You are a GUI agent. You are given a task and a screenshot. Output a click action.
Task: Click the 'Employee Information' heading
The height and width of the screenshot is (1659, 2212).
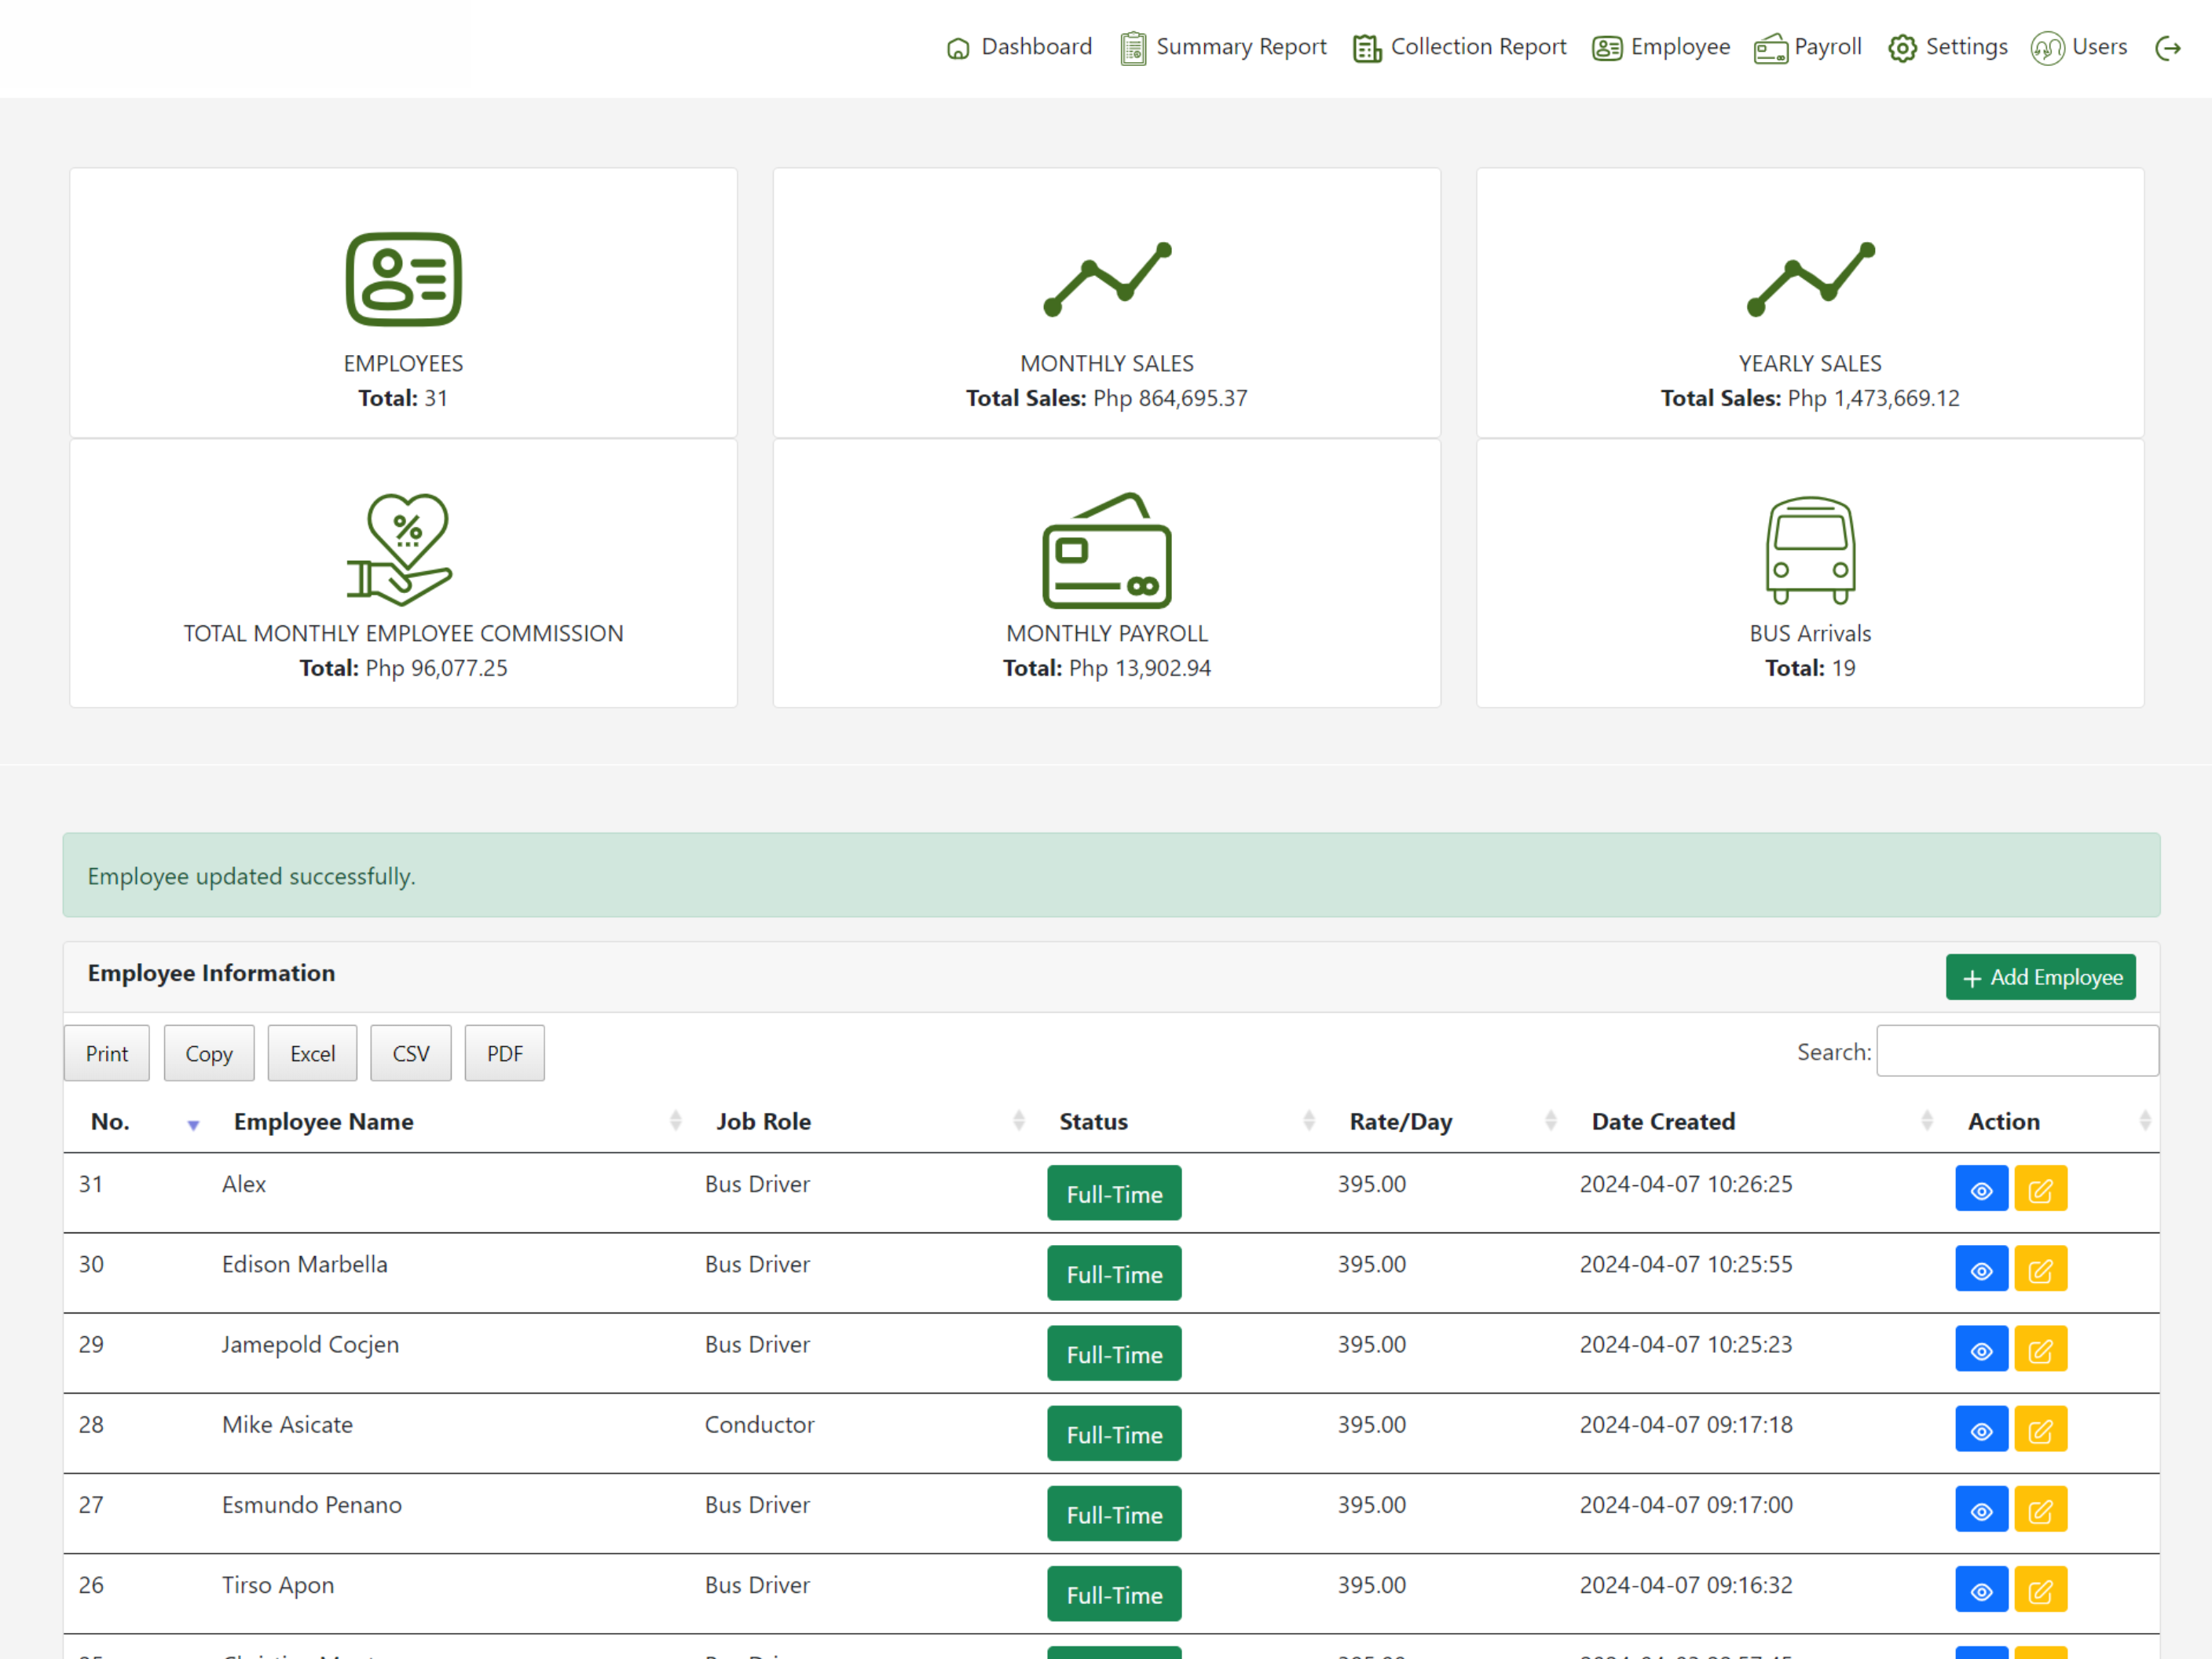tap(211, 973)
